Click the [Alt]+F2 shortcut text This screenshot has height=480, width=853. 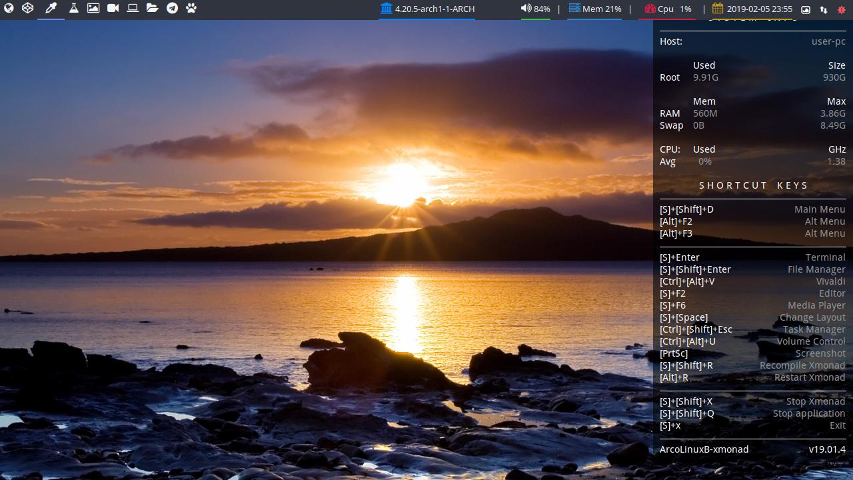(x=676, y=221)
